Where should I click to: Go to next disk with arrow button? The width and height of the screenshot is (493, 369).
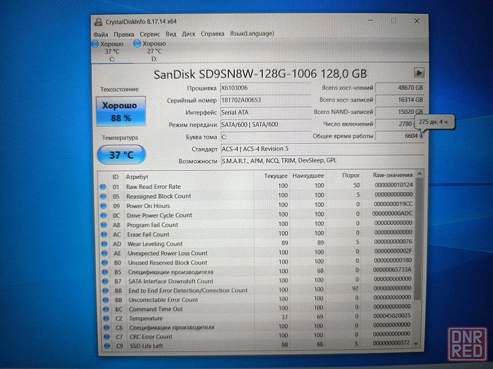coord(419,73)
